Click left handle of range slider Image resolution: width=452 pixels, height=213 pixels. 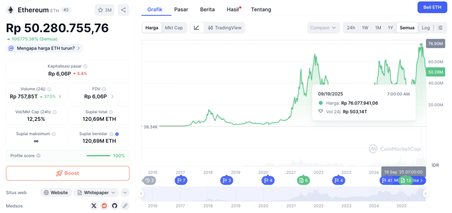[x=141, y=194]
